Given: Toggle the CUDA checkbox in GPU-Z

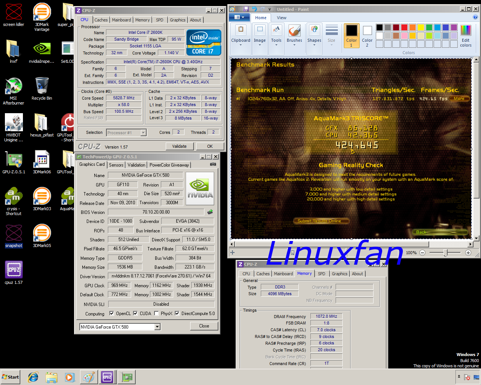Looking at the screenshot, I should (x=135, y=313).
